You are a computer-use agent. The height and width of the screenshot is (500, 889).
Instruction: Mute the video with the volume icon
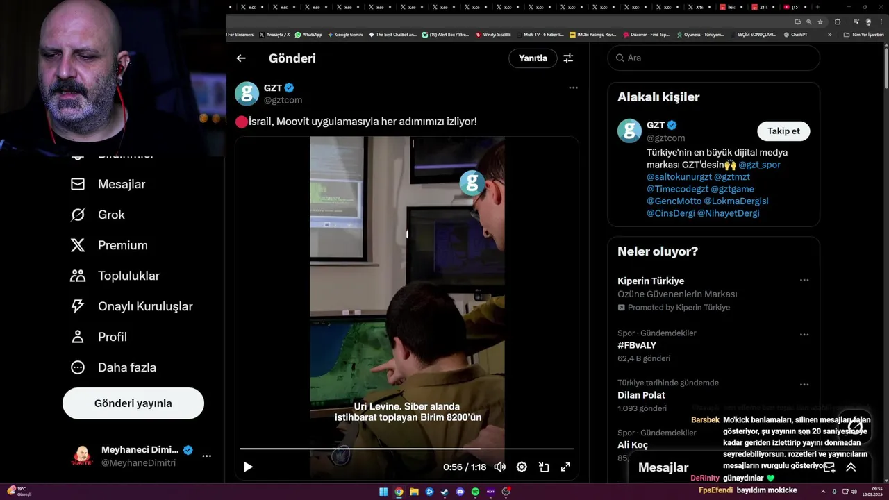pos(499,467)
